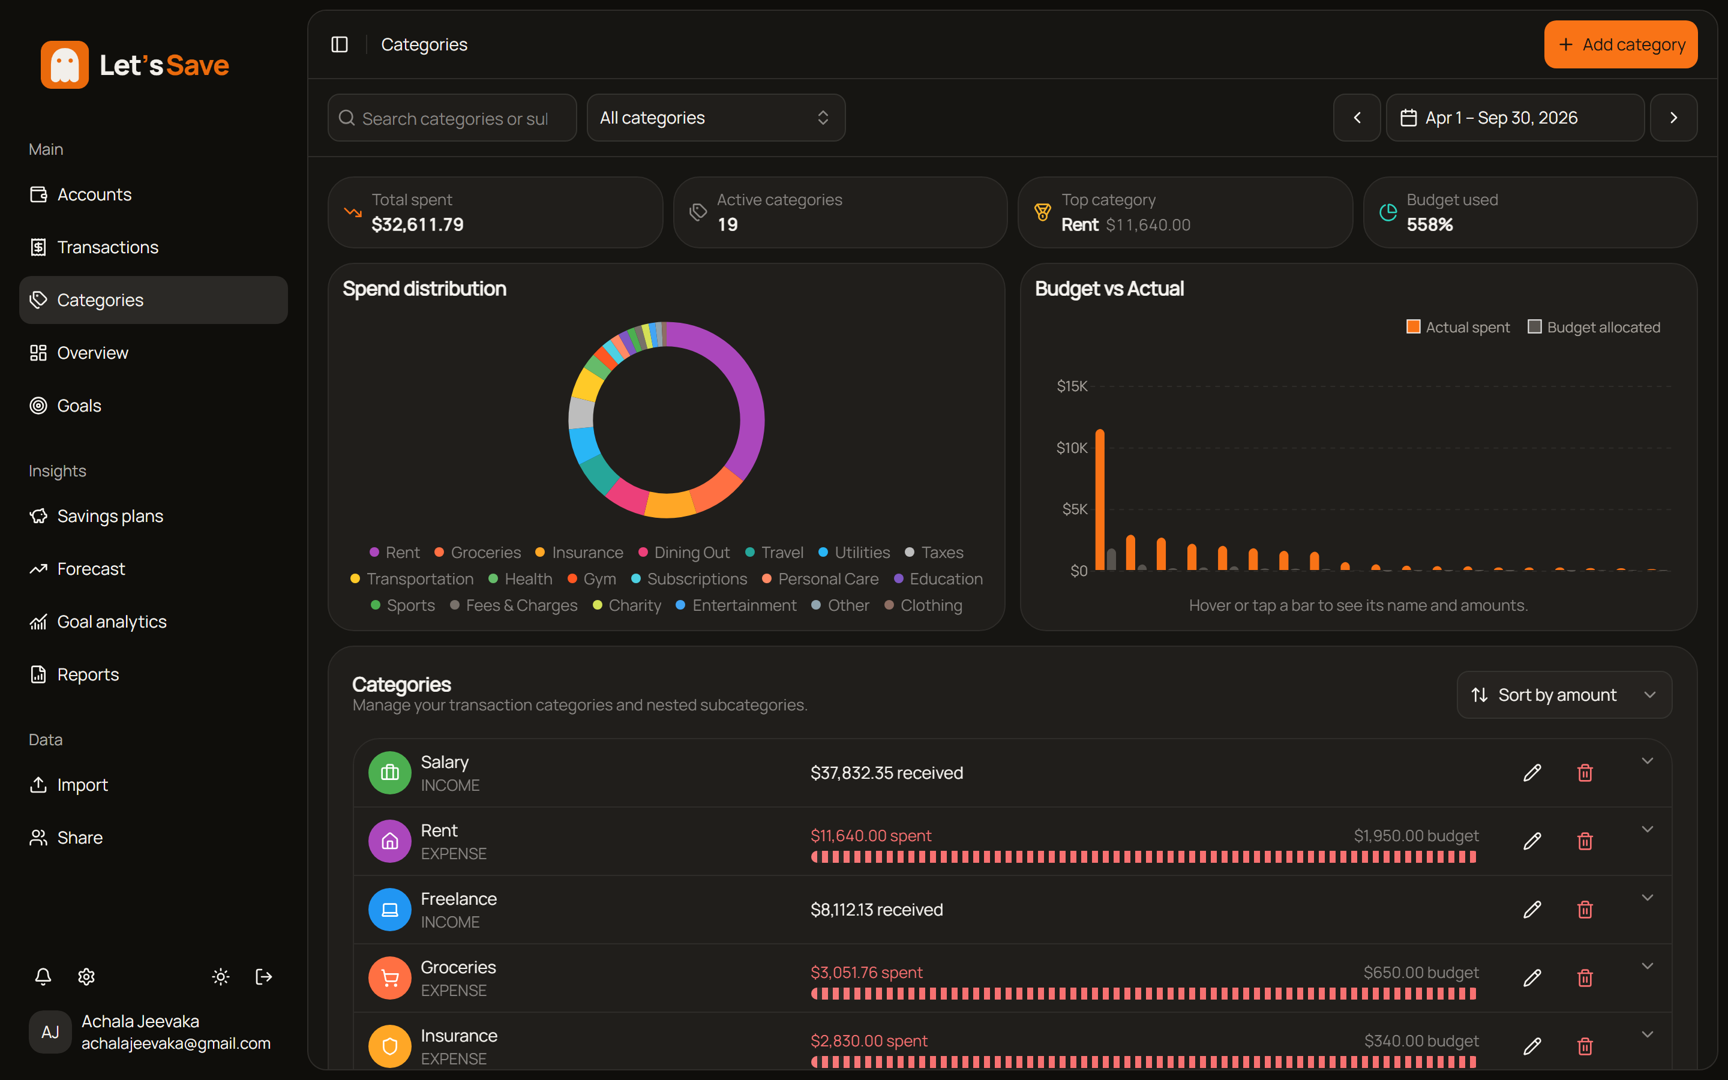Viewport: 1728px width, 1080px height.
Task: Toggle Budget allocated legend in chart
Action: (x=1594, y=327)
